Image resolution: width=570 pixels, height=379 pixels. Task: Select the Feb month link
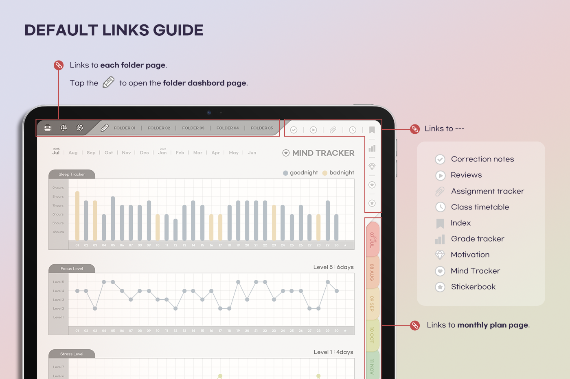[180, 153]
